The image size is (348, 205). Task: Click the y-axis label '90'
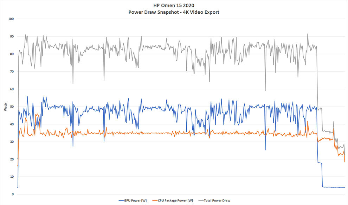[x=12, y=36]
